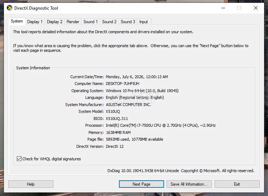Click Save All Information button
This screenshot has height=196, width=268.
point(189,184)
